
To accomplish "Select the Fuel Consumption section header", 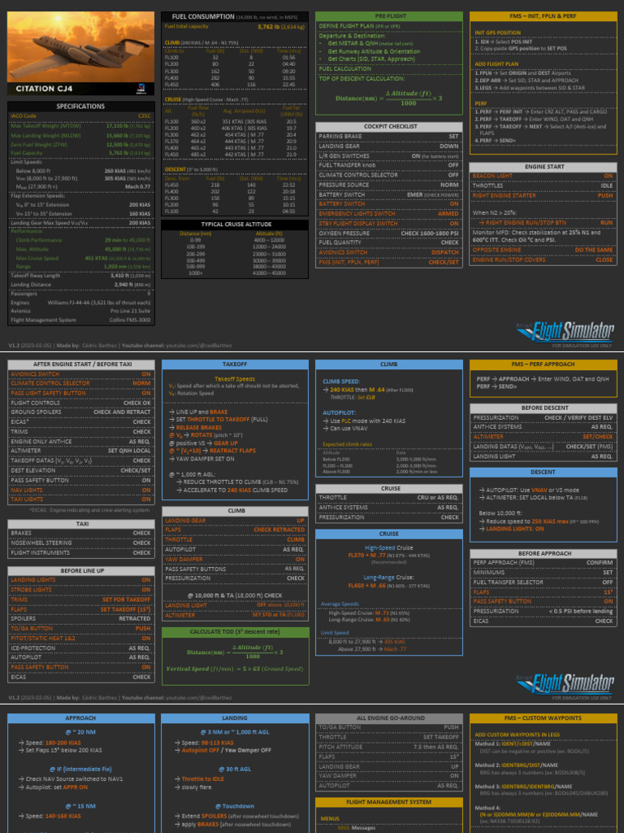I will point(235,17).
